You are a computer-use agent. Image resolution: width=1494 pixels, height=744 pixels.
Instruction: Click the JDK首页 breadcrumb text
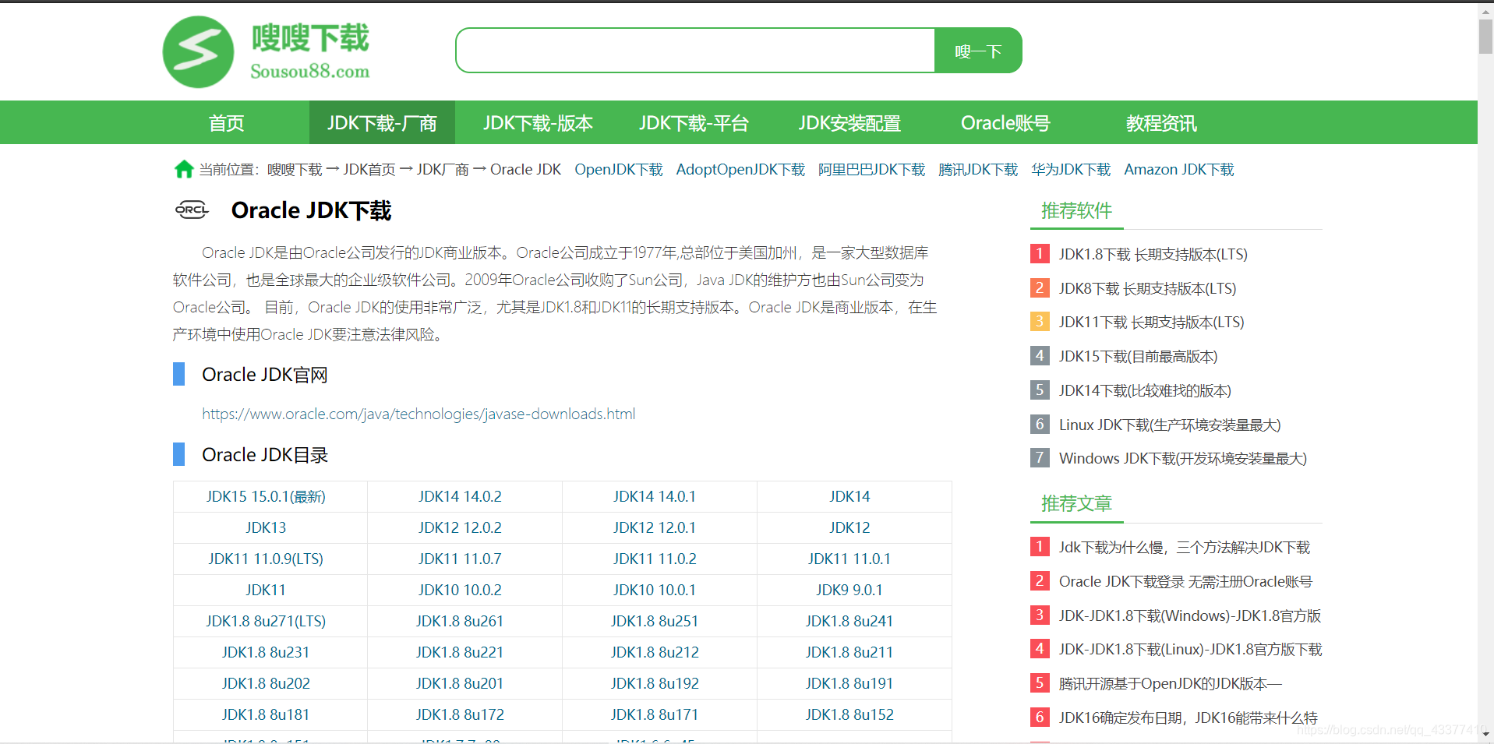[x=369, y=170]
